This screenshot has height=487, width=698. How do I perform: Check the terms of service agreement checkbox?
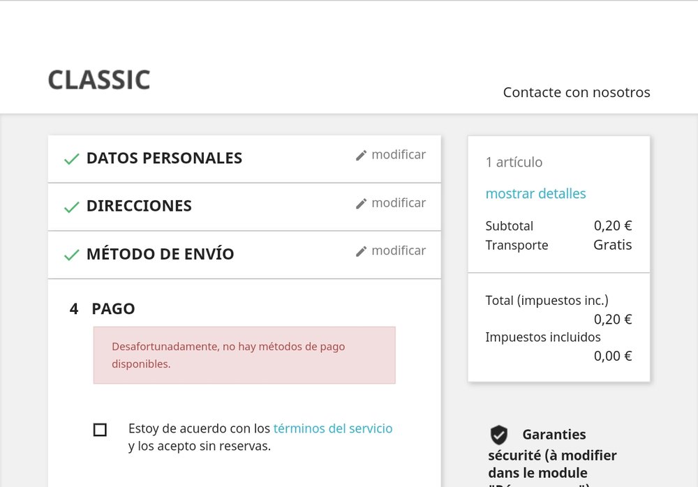tap(100, 430)
